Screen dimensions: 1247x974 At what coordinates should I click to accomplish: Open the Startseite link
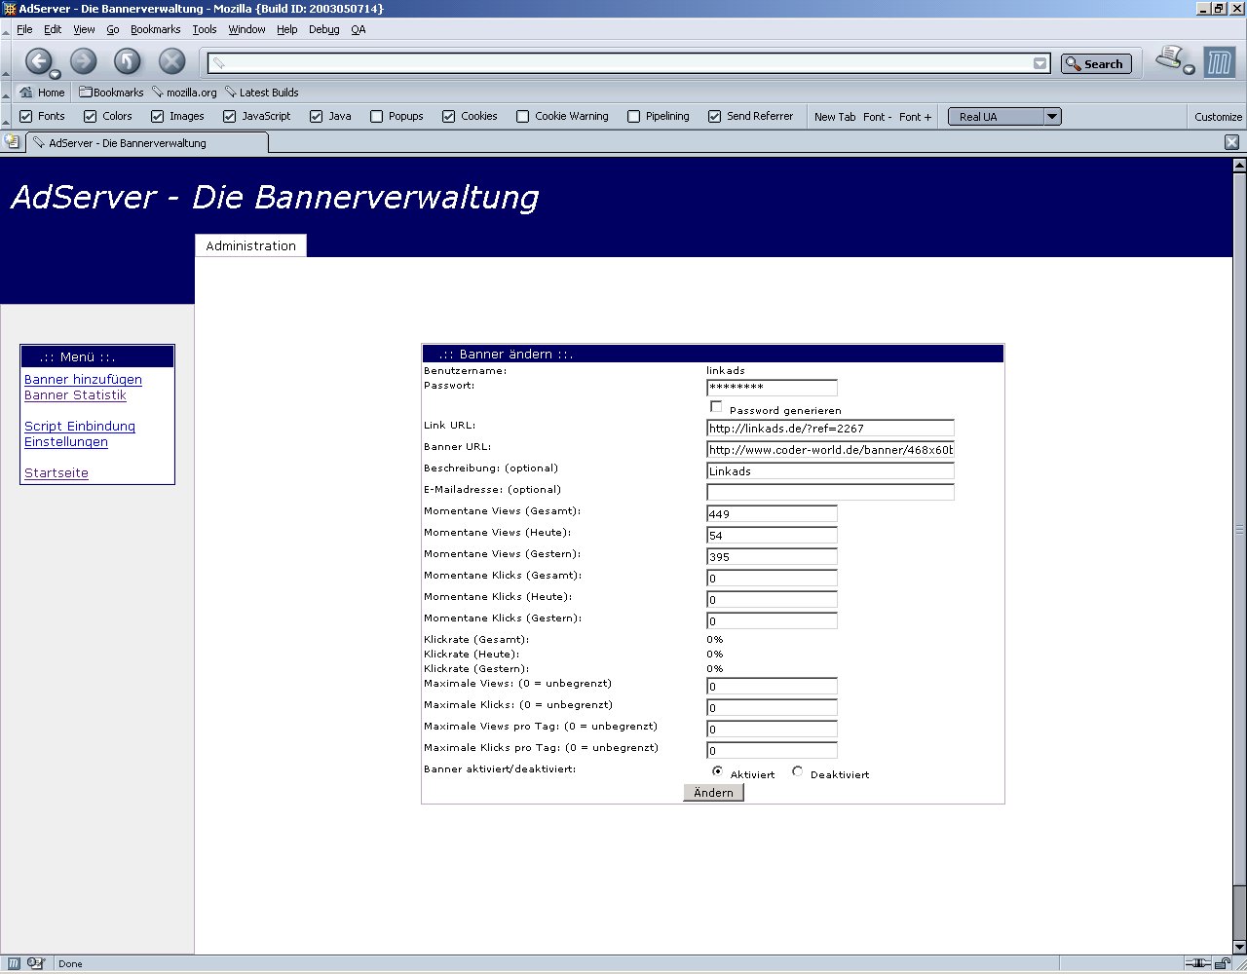[57, 473]
